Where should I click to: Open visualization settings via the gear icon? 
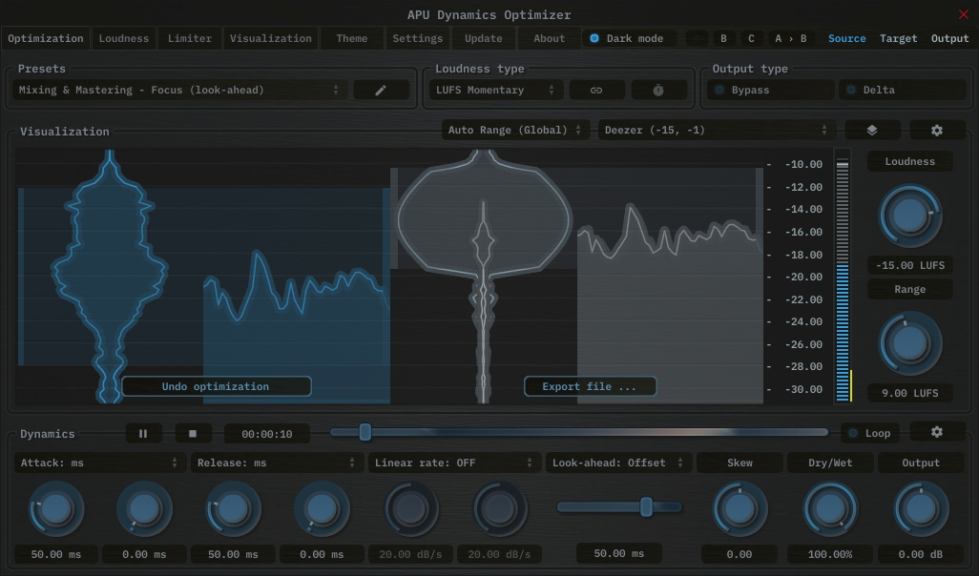[937, 130]
